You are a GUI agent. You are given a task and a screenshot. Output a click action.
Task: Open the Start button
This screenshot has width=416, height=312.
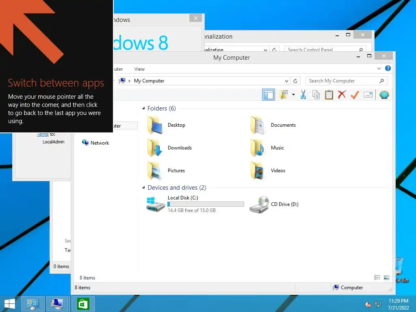click(10, 304)
